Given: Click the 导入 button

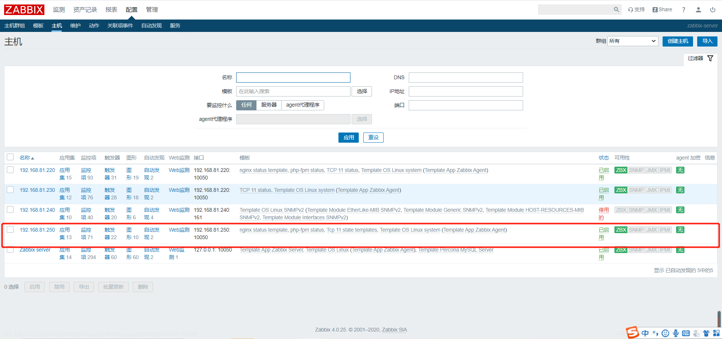Looking at the screenshot, I should tap(707, 41).
